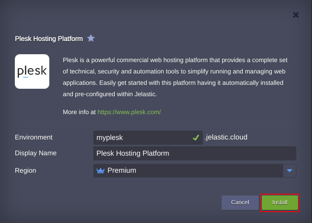The height and width of the screenshot is (223, 312).
Task: Click the .jelastic.cloud domain suffix text
Action: (226, 137)
